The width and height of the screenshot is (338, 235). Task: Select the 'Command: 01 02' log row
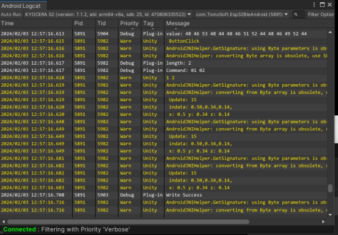pyautogui.click(x=186, y=70)
